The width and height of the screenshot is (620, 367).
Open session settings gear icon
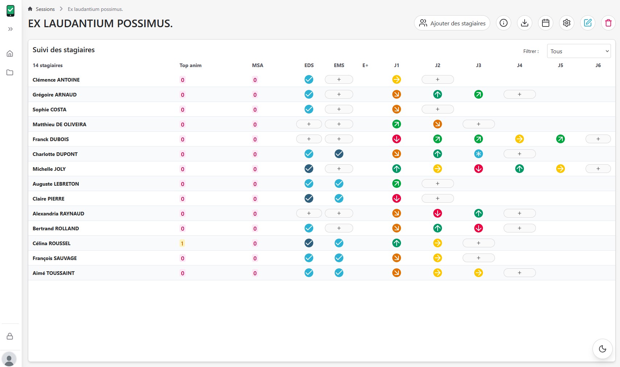566,23
